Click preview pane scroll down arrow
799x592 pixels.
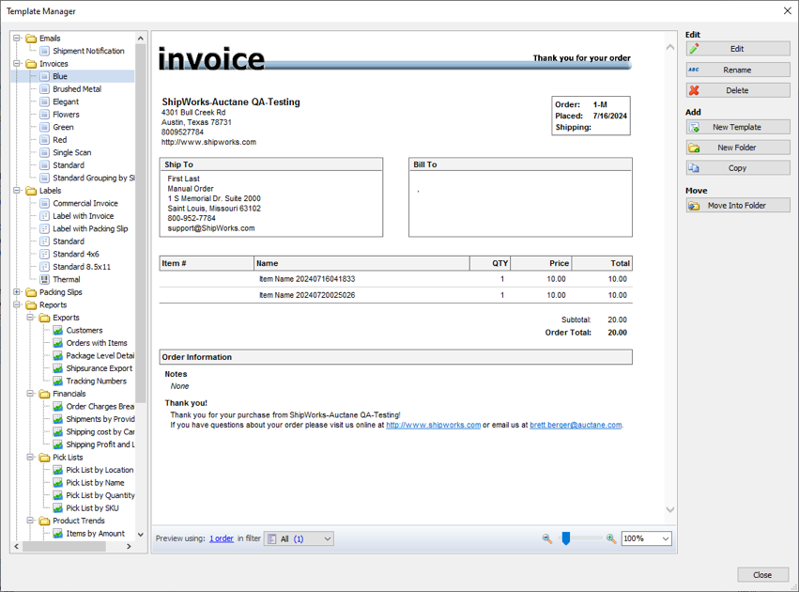click(x=670, y=510)
